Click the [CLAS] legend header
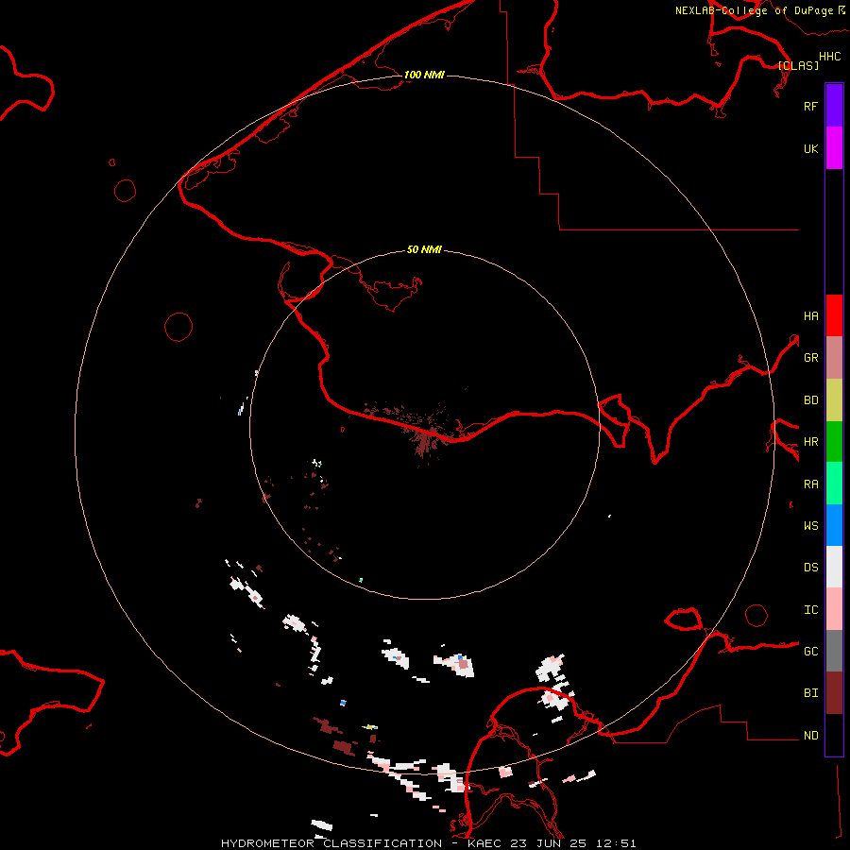 [x=798, y=65]
